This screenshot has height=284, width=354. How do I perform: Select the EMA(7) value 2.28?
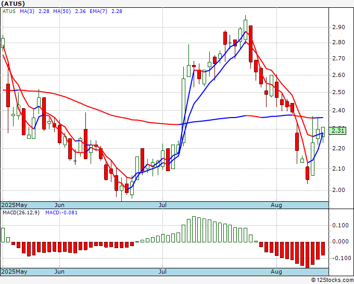point(117,11)
